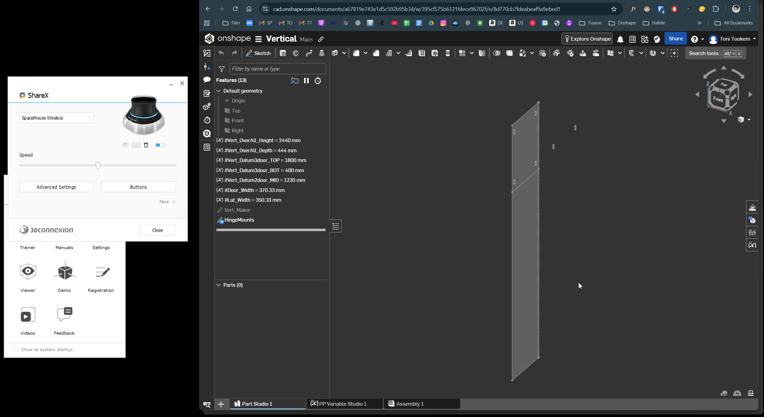This screenshot has height=417, width=764.
Task: Switch to Assembly 1 tab
Action: (x=409, y=404)
